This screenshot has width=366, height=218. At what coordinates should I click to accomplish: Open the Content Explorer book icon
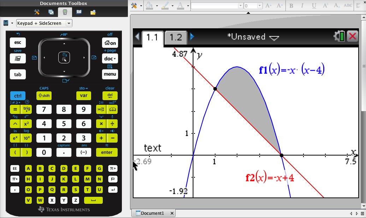pyautogui.click(x=79, y=12)
